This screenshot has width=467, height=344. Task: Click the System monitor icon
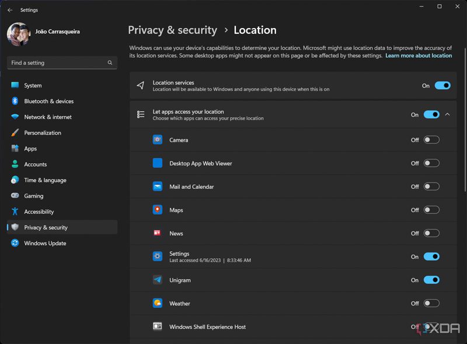[x=15, y=85]
